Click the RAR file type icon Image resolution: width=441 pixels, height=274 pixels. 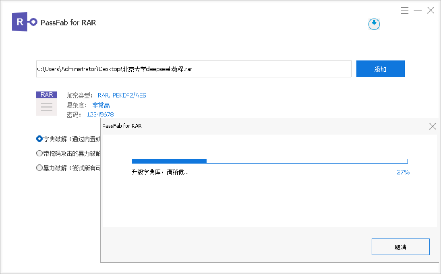[x=47, y=103]
